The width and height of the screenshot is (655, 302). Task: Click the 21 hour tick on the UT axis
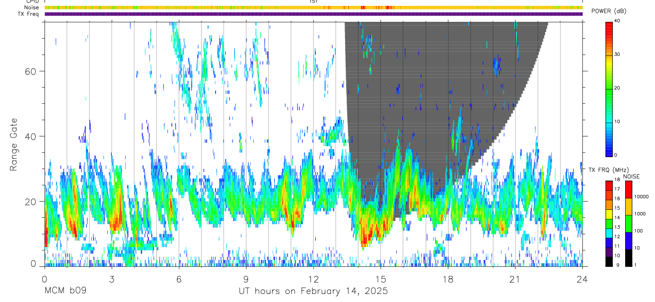515,279
